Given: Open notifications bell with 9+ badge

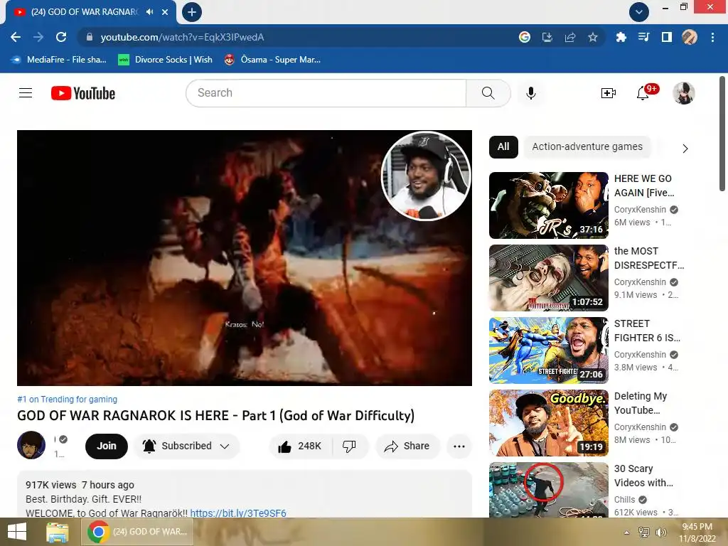Looking at the screenshot, I should 643,93.
